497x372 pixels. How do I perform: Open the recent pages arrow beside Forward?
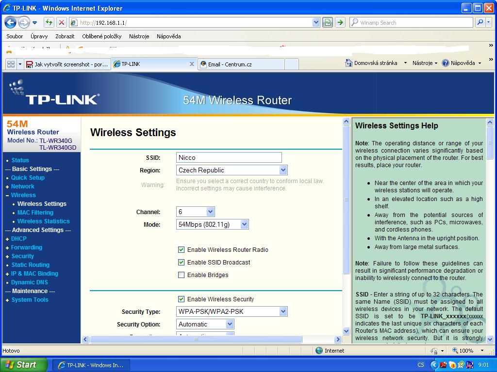coord(35,23)
